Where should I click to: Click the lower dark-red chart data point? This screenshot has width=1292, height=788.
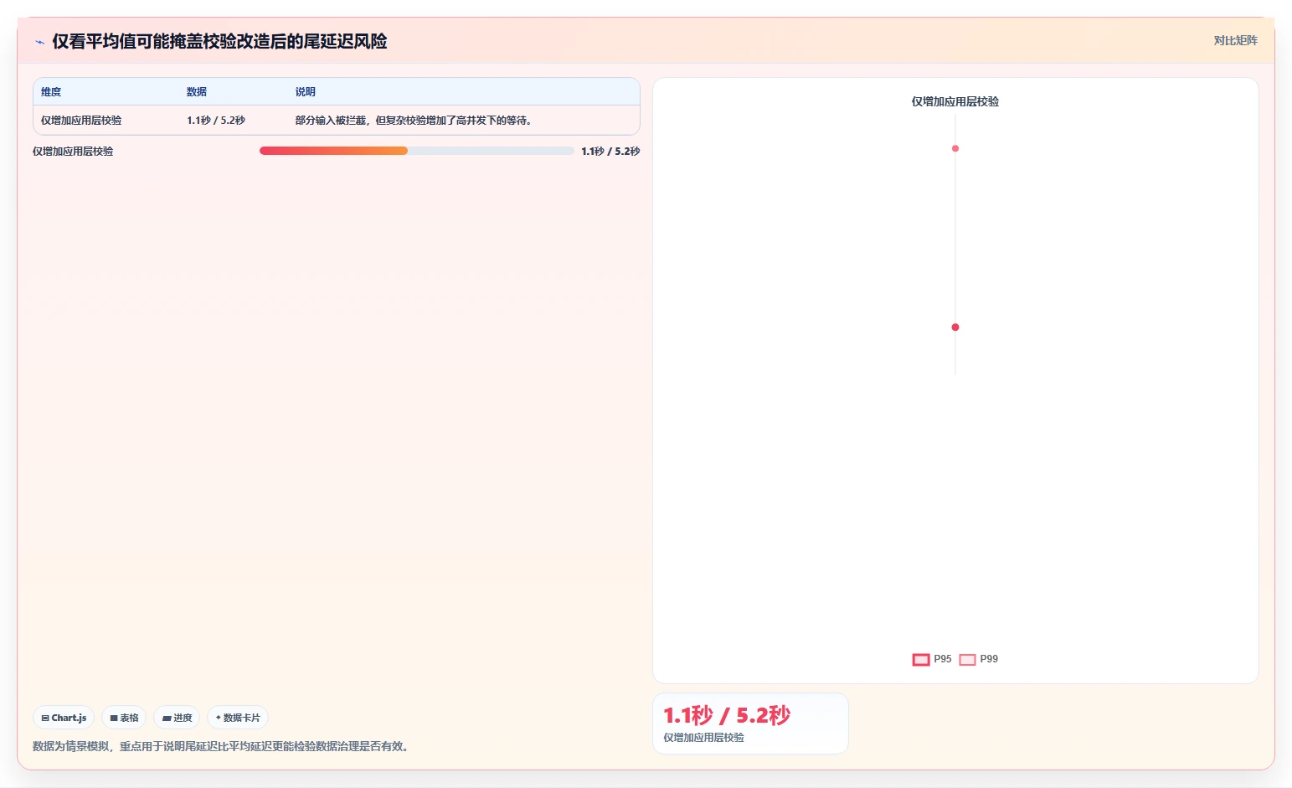pos(955,327)
